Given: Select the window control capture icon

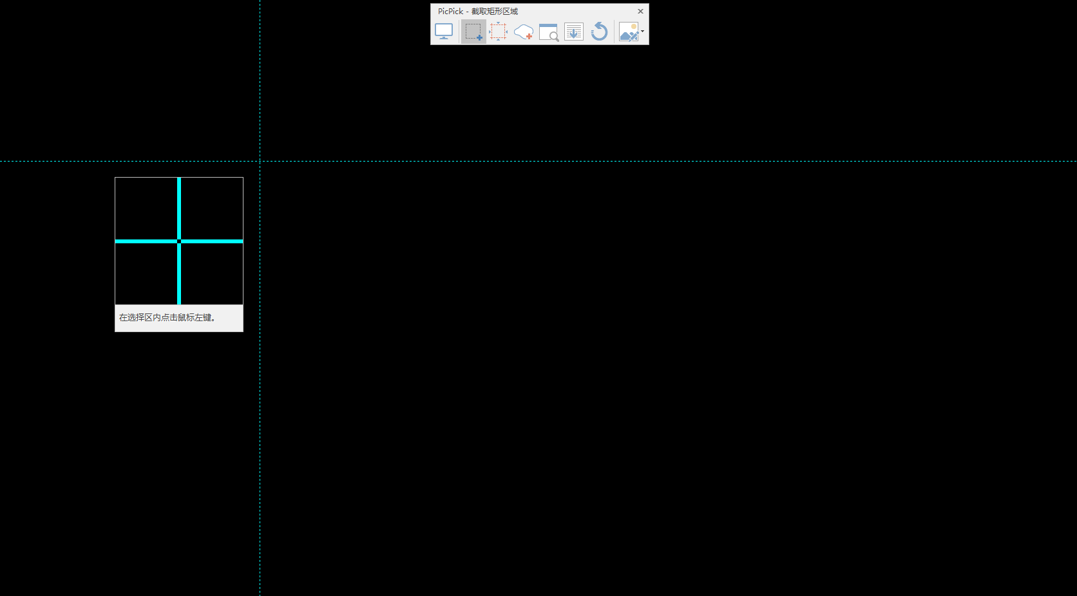Looking at the screenshot, I should pos(549,32).
